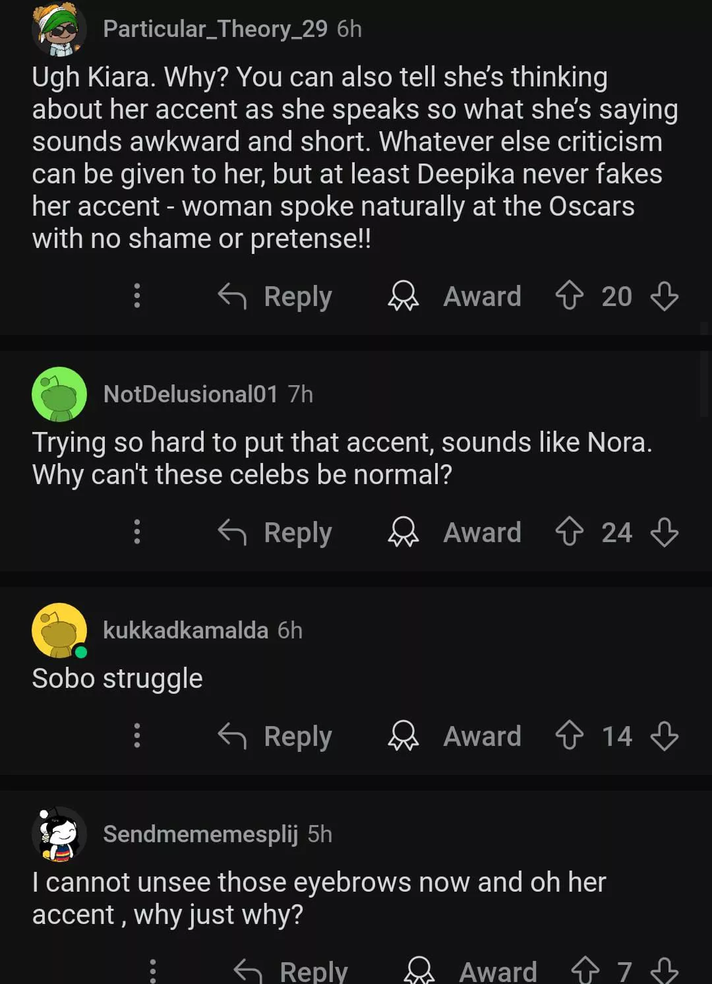Reply to NotDelusional01's comment
Image resolution: width=712 pixels, height=984 pixels.
pos(275,532)
